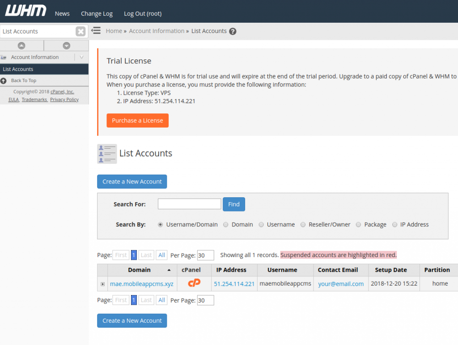Open the Change Log menu item
Image resolution: width=458 pixels, height=345 pixels.
tap(97, 13)
